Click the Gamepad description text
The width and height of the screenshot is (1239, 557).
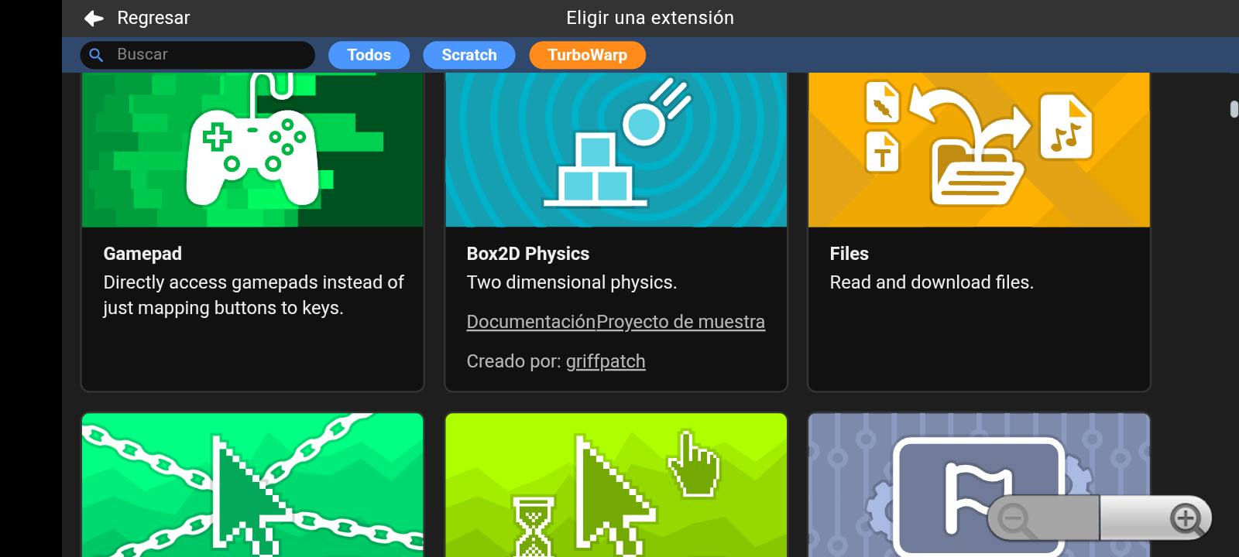(254, 295)
